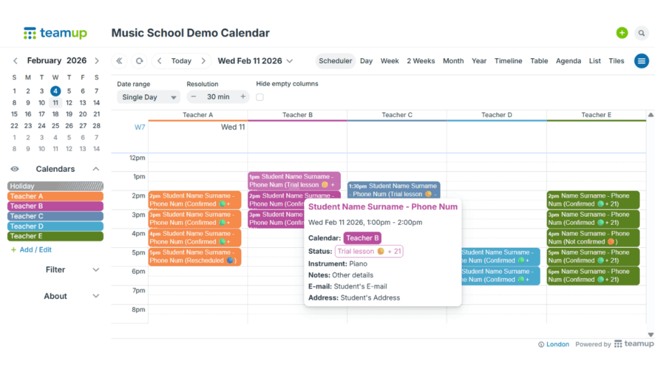Switch to the Month view
Screen dimensions: 655x368
[x=453, y=61]
